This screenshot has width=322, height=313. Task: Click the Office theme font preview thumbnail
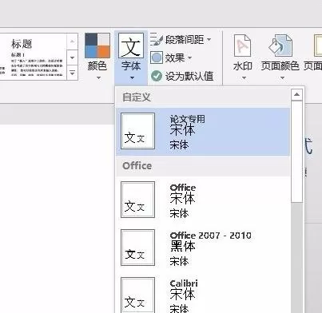(x=137, y=200)
